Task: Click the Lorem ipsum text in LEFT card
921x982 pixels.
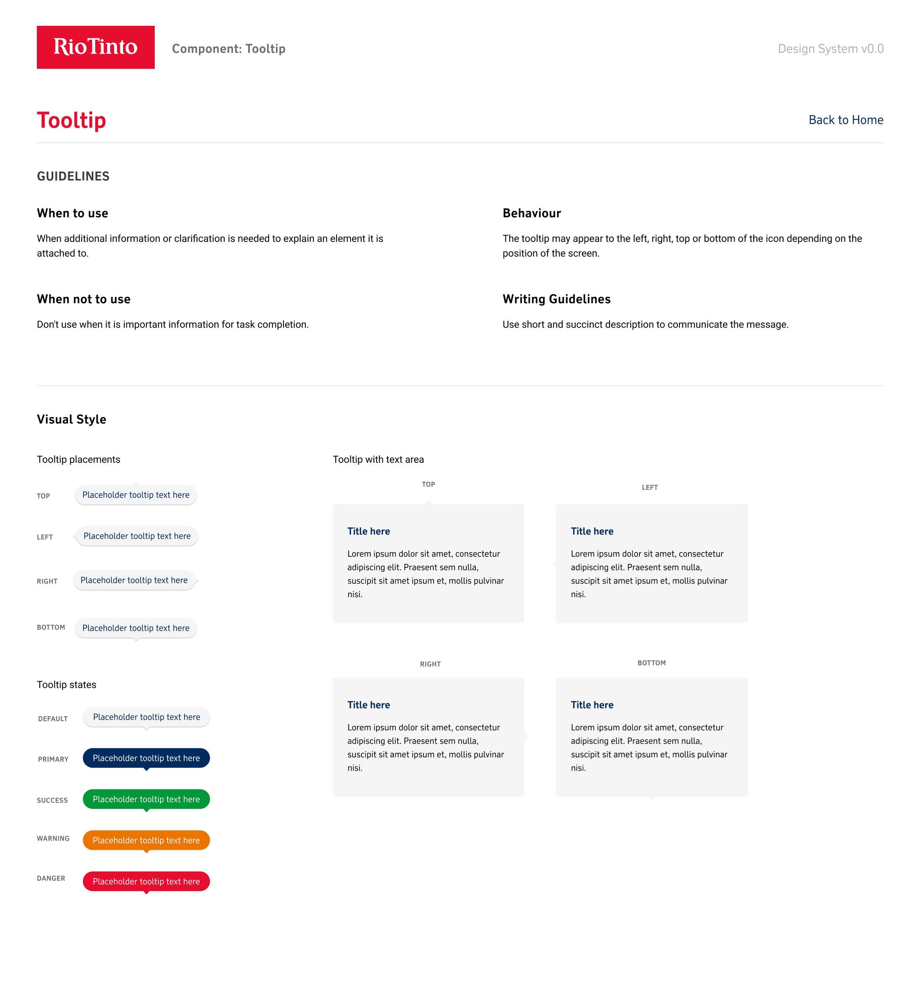Action: [649, 574]
